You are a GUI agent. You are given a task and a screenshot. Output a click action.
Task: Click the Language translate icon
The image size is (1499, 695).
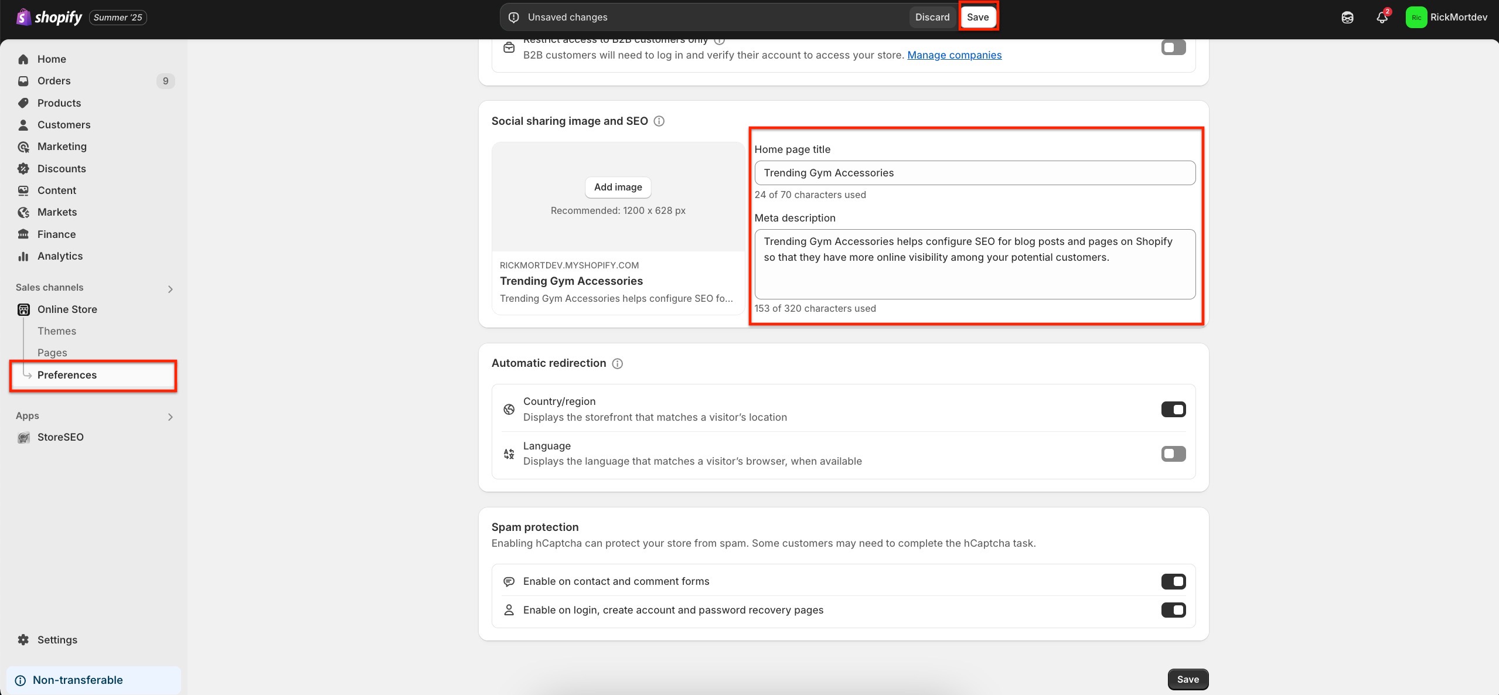pos(509,454)
